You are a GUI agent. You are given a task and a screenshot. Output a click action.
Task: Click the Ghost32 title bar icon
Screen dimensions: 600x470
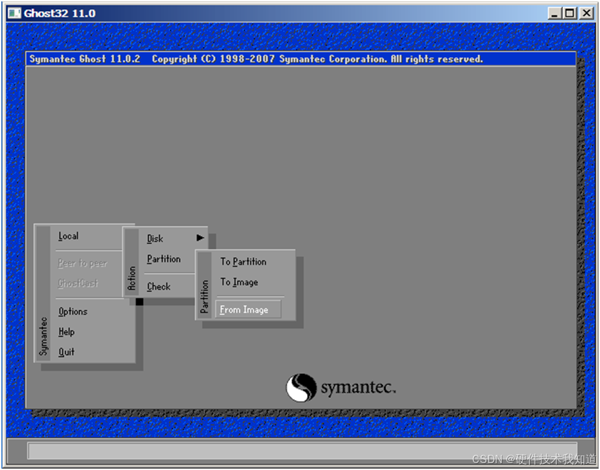click(14, 13)
